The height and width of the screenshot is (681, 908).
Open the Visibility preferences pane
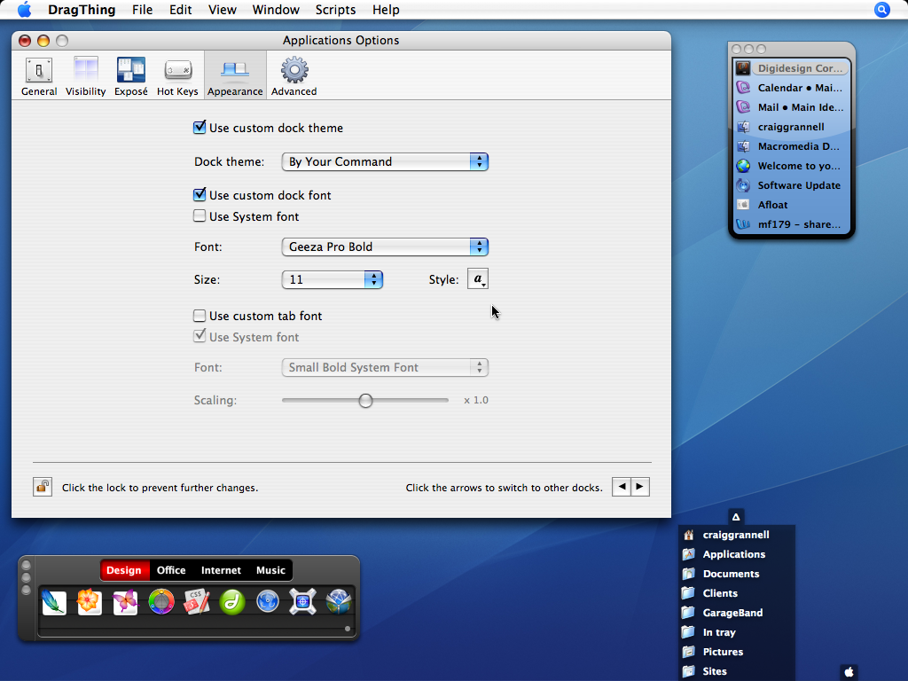(86, 76)
